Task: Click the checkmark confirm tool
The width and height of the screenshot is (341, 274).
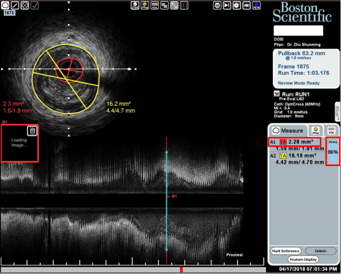Action: point(34,5)
